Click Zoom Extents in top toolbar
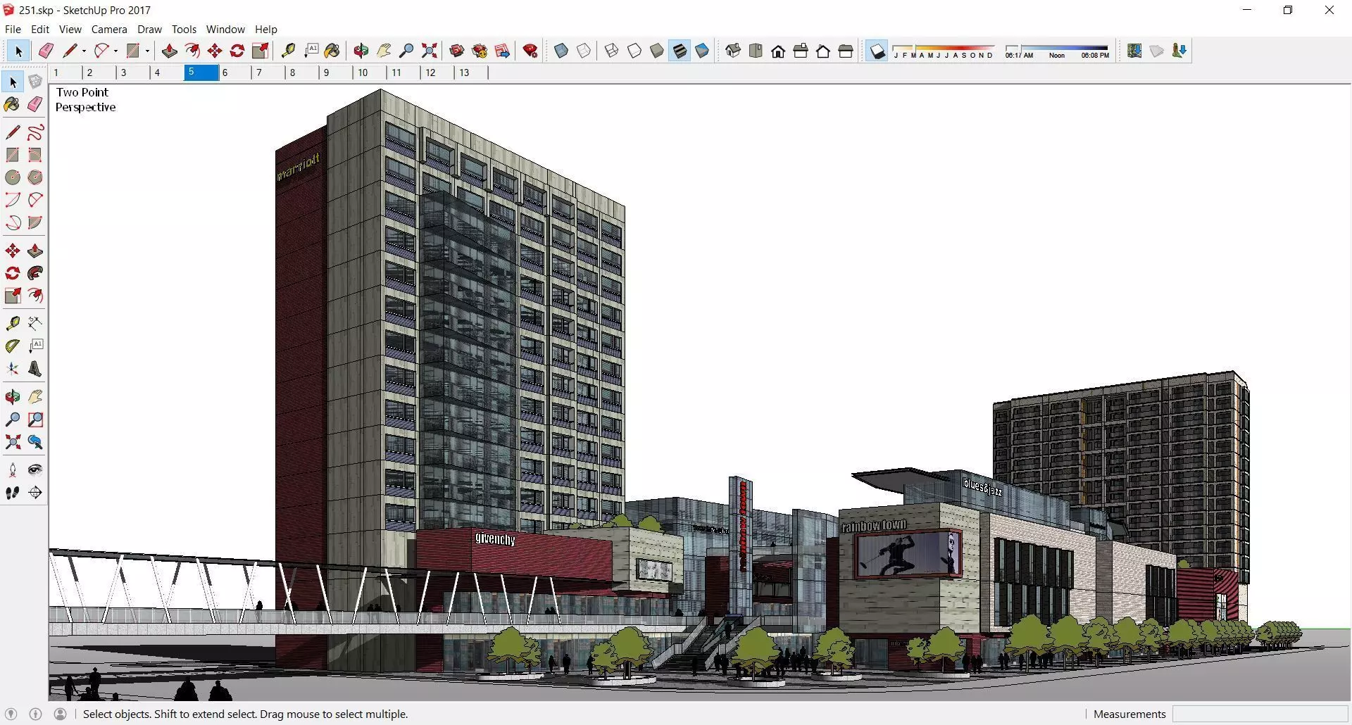 (x=429, y=51)
